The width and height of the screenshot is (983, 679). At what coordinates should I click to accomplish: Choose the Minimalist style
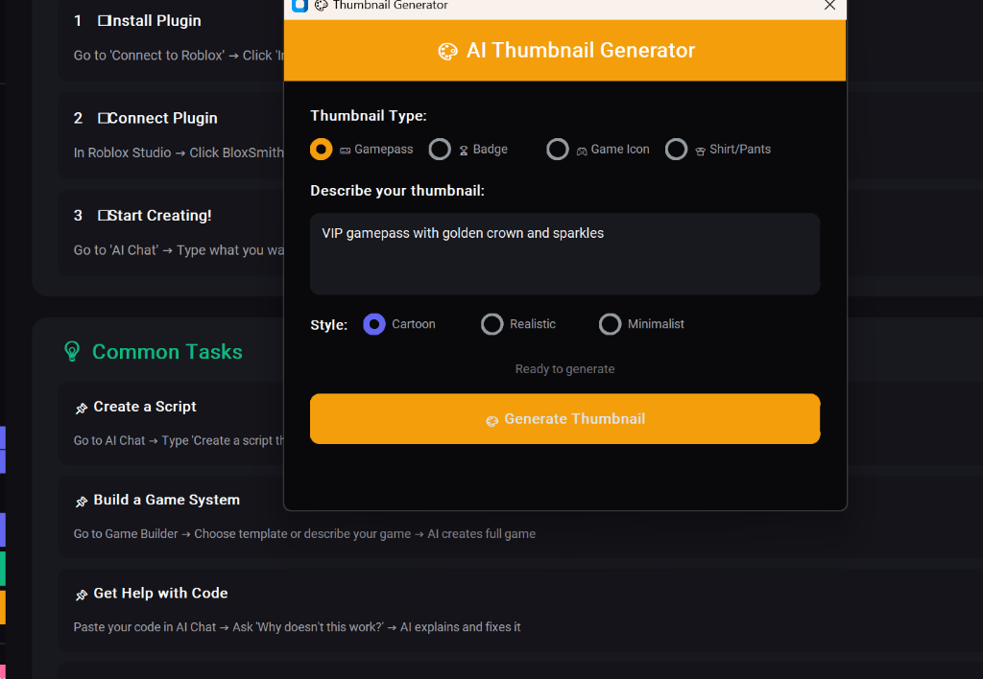pyautogui.click(x=611, y=324)
